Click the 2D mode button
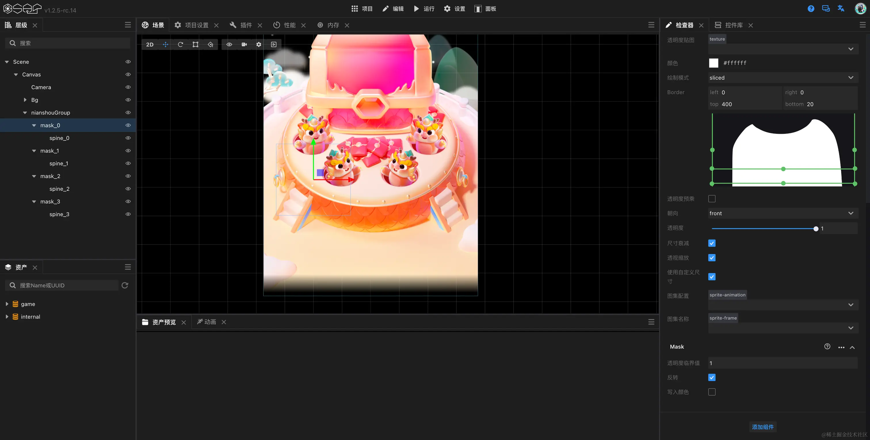Viewport: 870px width, 440px height. (150, 44)
